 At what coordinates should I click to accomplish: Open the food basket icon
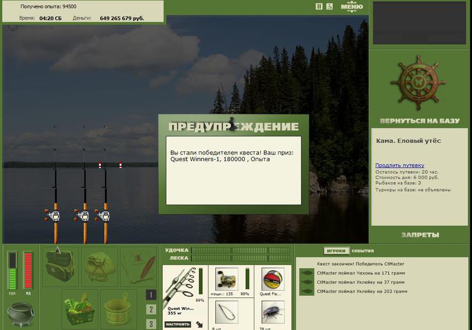(x=80, y=309)
